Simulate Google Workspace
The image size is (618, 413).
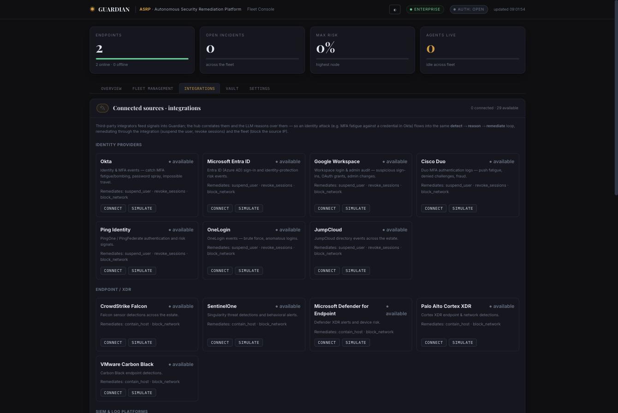point(356,208)
